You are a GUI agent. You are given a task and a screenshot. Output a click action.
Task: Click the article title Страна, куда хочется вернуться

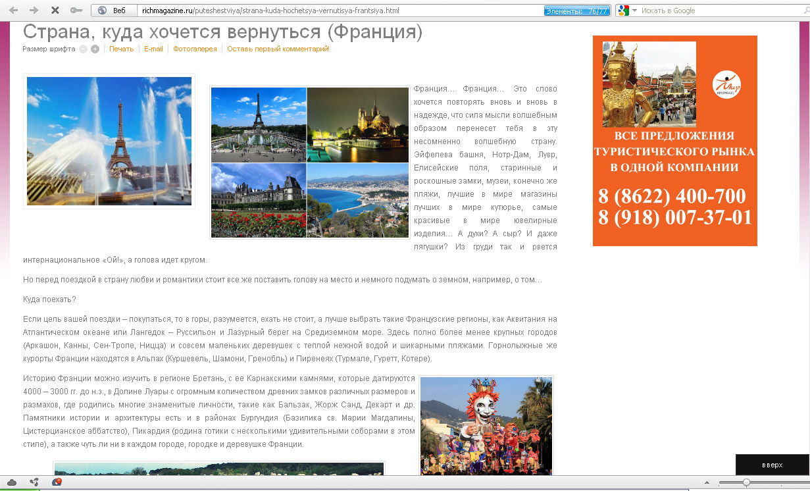pos(222,32)
